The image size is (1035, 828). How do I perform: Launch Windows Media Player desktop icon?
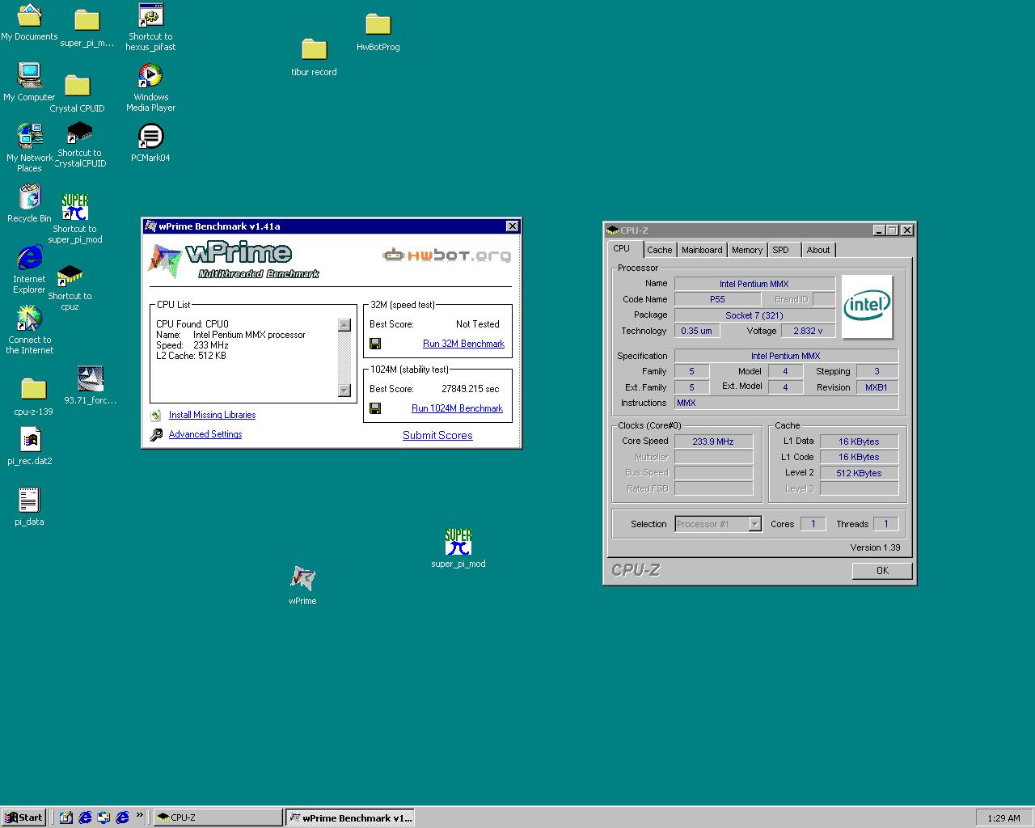150,87
